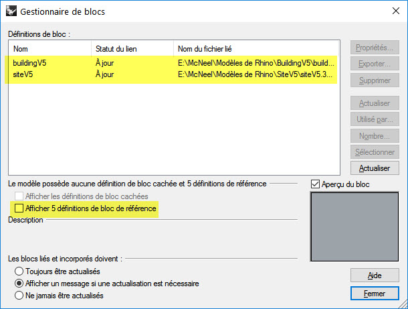Click the Nombre... button
Screen dimensions: 408x309
tap(375, 136)
